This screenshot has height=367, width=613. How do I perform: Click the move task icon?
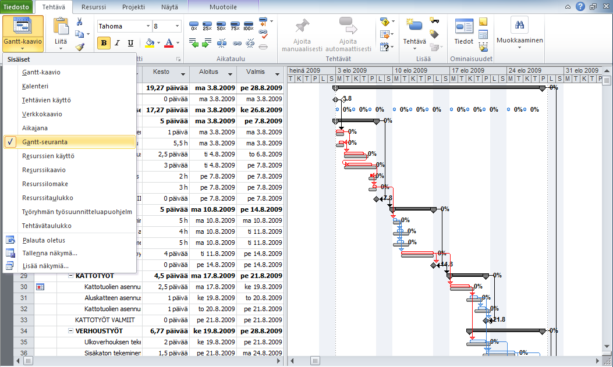384,35
